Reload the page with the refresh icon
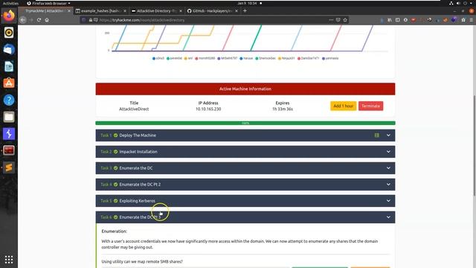476x268 pixels. coord(39,20)
